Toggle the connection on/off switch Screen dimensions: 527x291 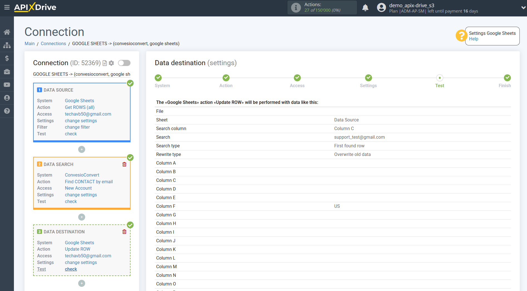point(124,63)
